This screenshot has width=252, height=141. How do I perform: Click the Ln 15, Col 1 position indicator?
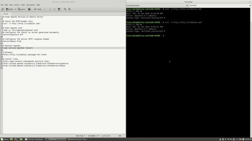(106, 136)
